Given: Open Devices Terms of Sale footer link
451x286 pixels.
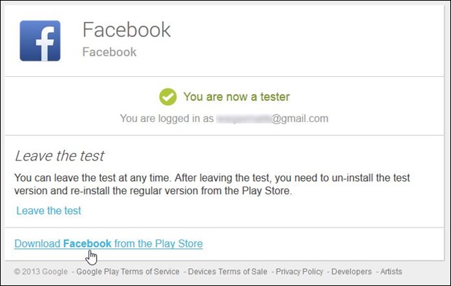Looking at the screenshot, I should [x=227, y=272].
